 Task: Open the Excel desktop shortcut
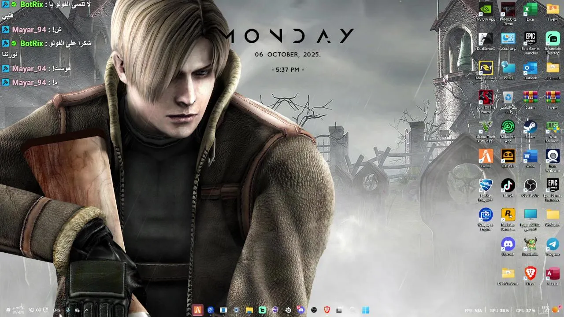[x=530, y=12]
